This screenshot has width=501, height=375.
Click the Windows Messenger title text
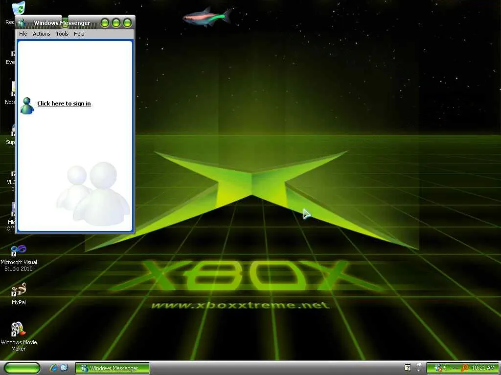coord(62,23)
